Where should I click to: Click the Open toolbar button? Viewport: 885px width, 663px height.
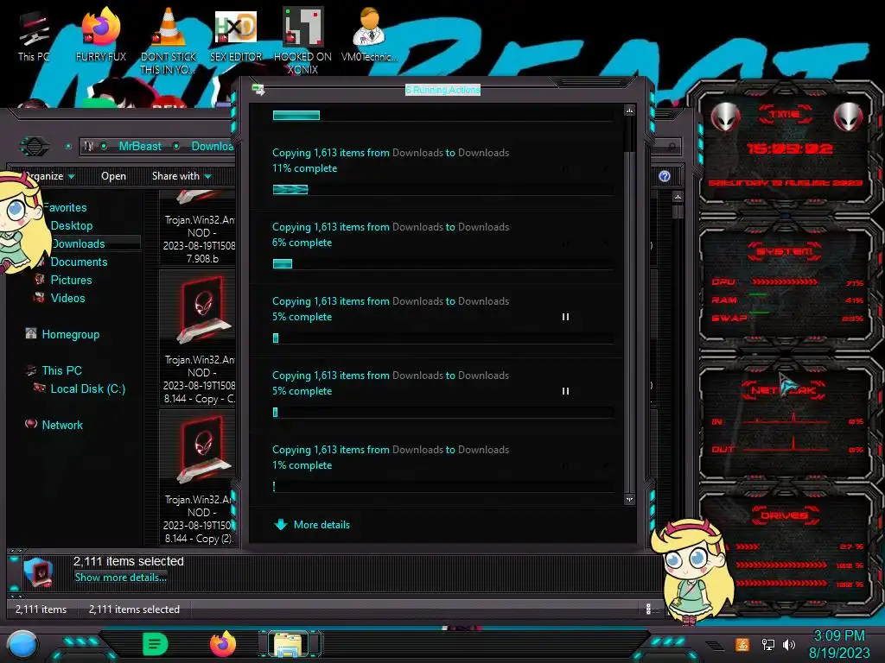[x=113, y=176]
